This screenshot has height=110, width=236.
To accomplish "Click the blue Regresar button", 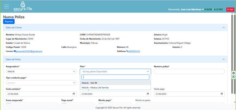I will coord(9,21).
